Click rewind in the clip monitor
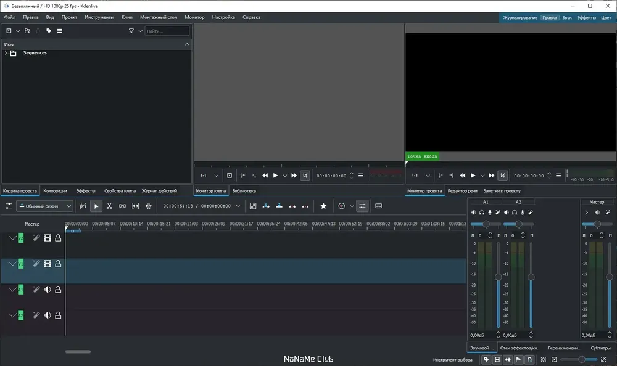Screen dimensions: 617x366 265,176
